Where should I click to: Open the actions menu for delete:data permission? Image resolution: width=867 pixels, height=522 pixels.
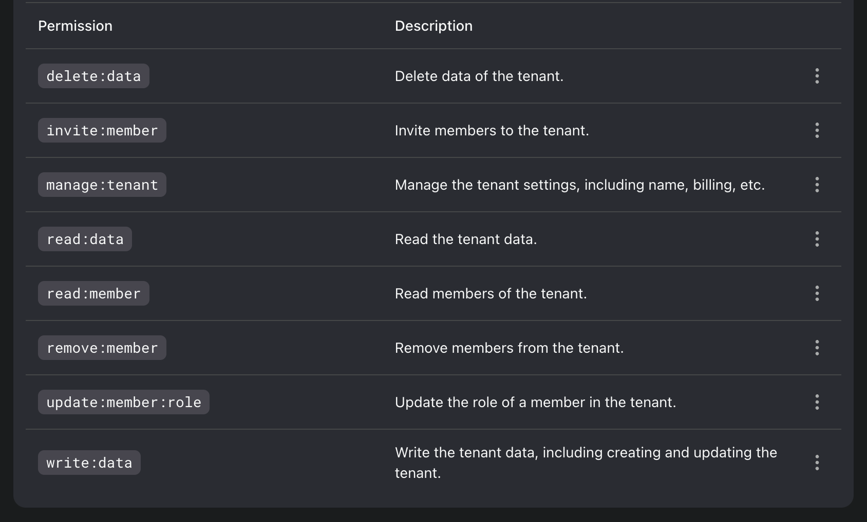[817, 76]
